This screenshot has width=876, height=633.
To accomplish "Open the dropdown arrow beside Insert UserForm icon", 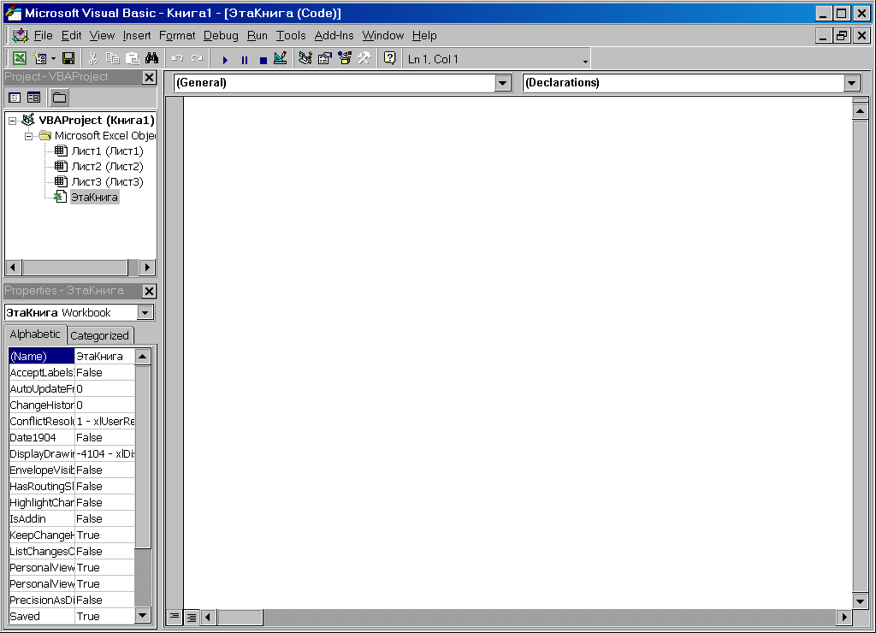I will click(53, 59).
